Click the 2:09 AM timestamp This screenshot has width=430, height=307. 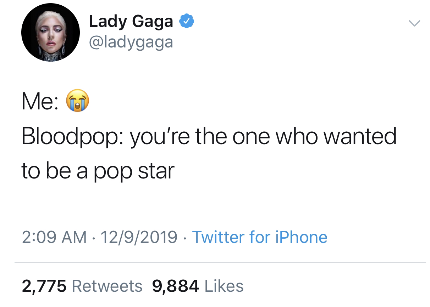54,237
